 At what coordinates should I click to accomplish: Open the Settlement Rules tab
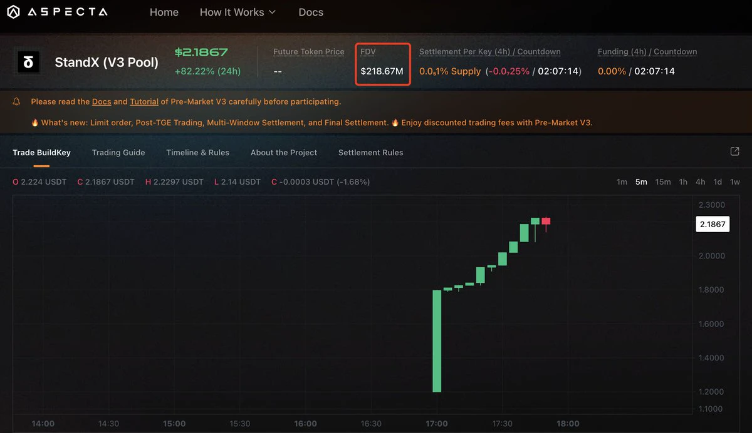click(370, 153)
